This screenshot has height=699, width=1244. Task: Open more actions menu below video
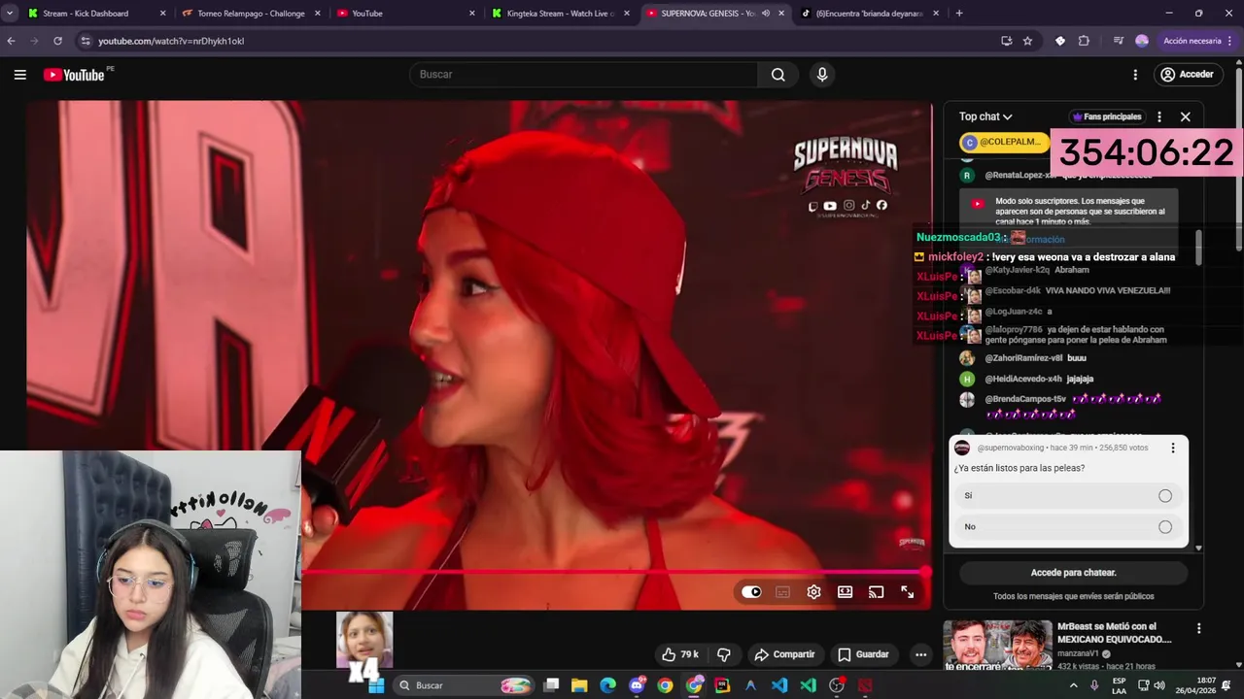pos(920,654)
